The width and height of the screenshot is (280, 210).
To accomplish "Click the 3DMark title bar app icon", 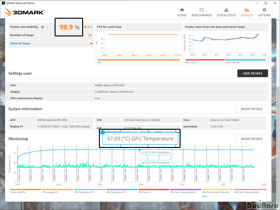I will pos(3,3).
